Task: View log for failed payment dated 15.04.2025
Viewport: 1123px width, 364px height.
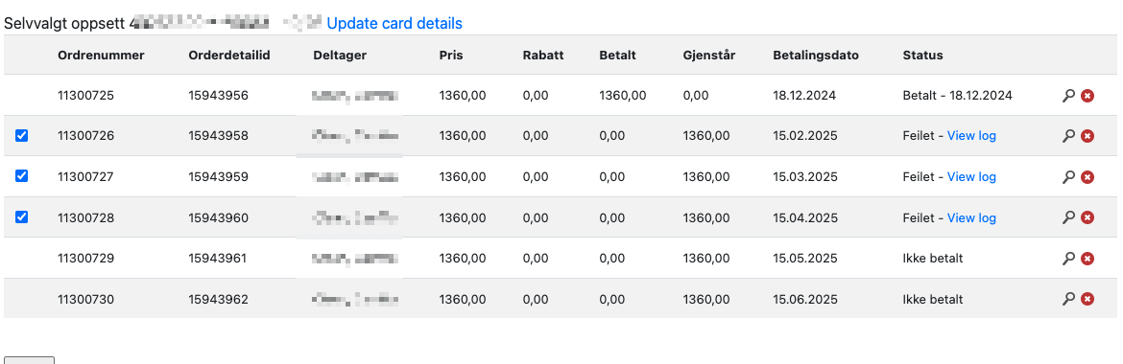Action: tap(971, 217)
